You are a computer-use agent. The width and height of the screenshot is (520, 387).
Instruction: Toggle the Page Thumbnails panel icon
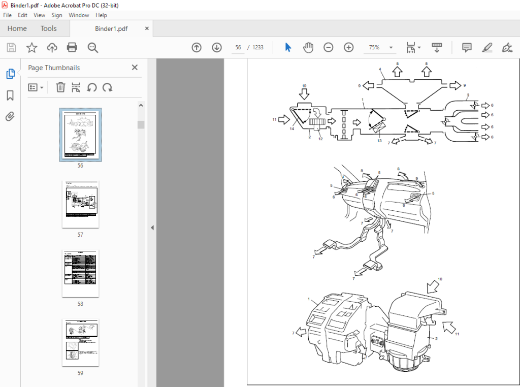coord(11,74)
